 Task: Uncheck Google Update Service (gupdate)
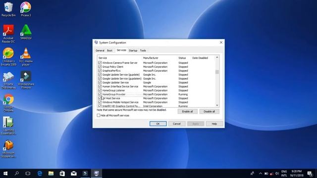tap(100, 75)
